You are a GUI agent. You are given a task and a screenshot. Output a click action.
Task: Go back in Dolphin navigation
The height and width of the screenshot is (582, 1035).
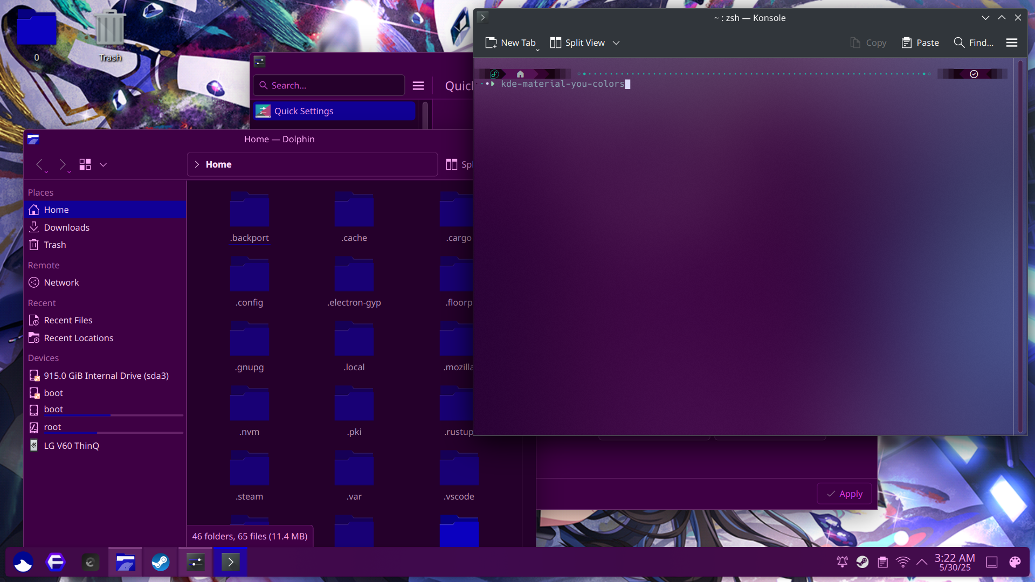tap(39, 164)
